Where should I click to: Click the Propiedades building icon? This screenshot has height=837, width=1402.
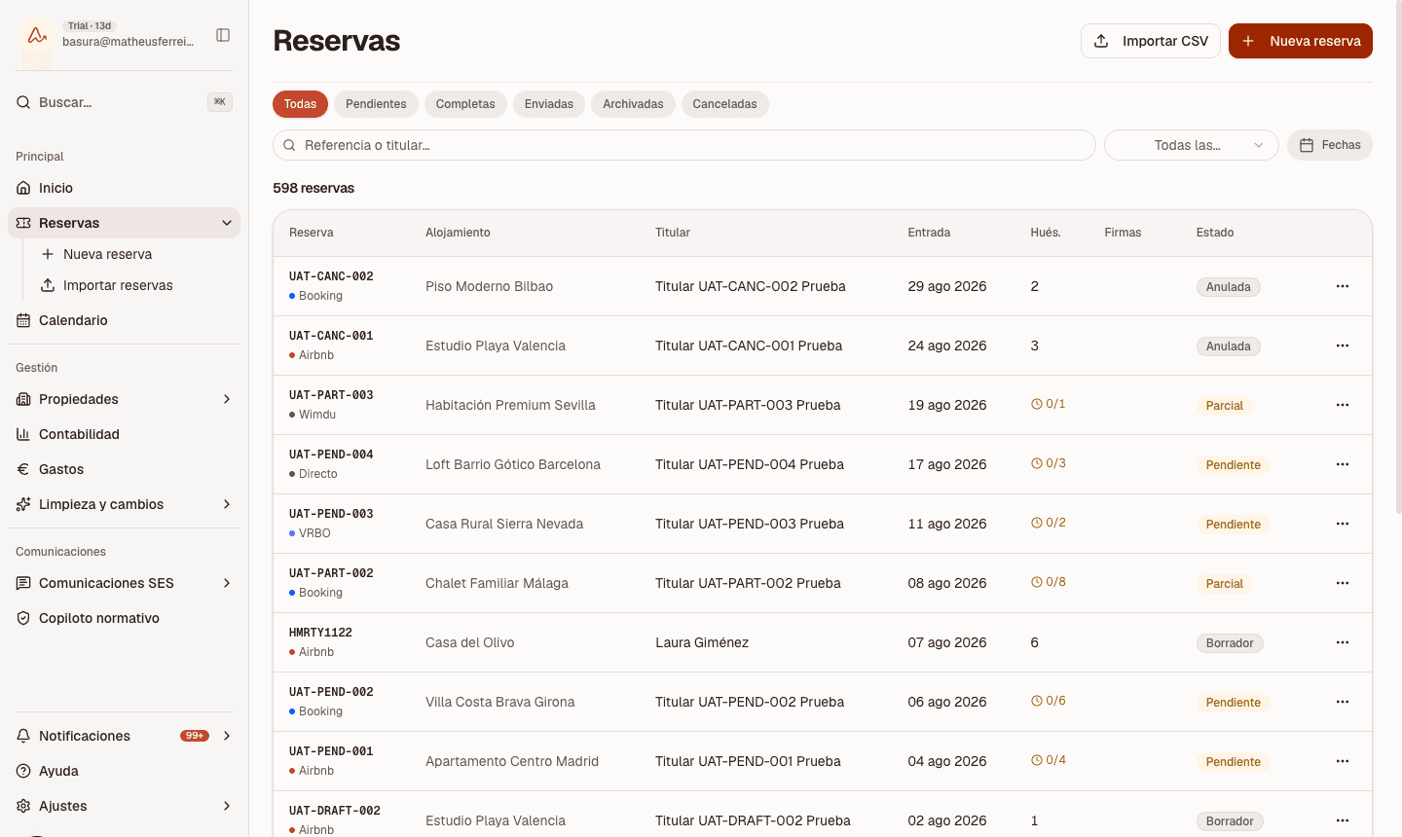coord(23,399)
